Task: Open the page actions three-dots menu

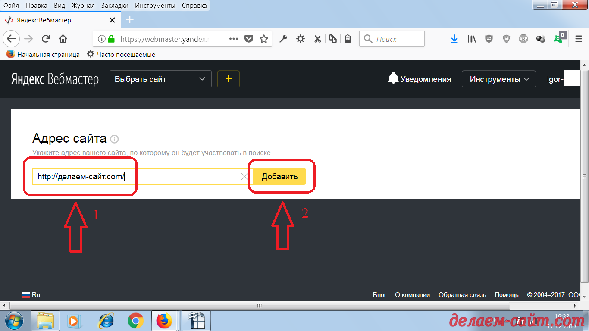Action: pos(233,39)
